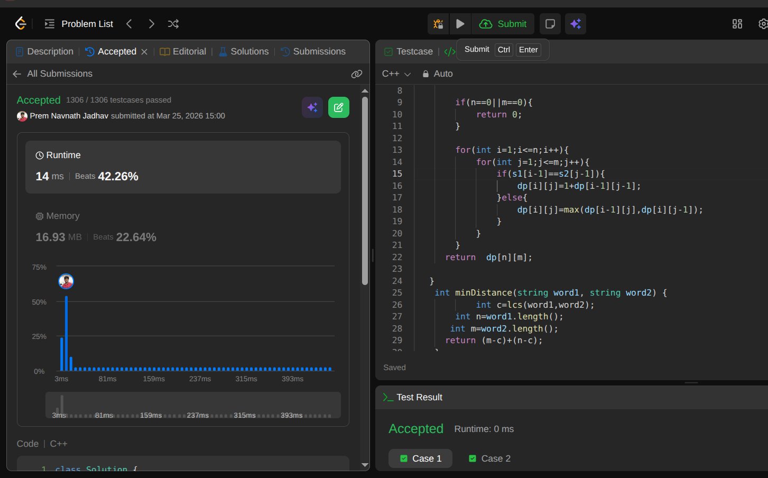Open the layout grid icon
This screenshot has width=768, height=478.
(737, 24)
